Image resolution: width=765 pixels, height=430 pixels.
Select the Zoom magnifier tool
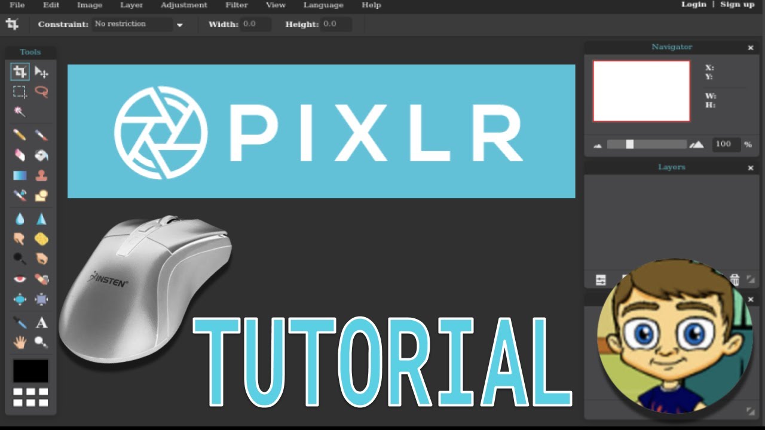[x=41, y=342]
